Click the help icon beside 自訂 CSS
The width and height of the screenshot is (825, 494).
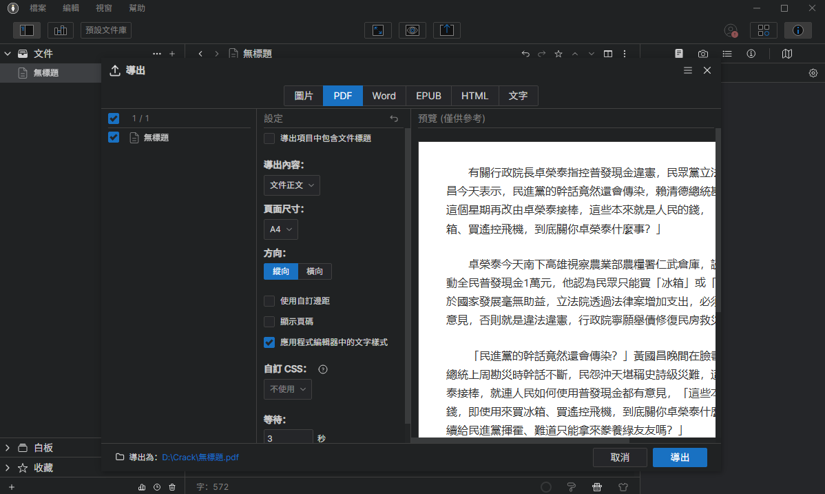coord(323,369)
